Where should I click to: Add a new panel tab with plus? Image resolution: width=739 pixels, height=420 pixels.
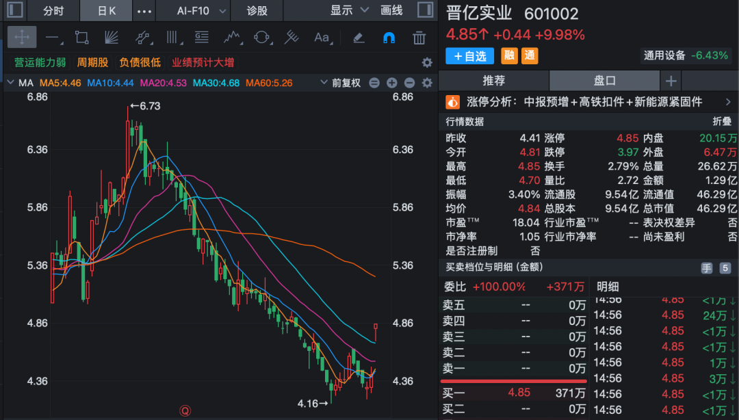coord(671,81)
